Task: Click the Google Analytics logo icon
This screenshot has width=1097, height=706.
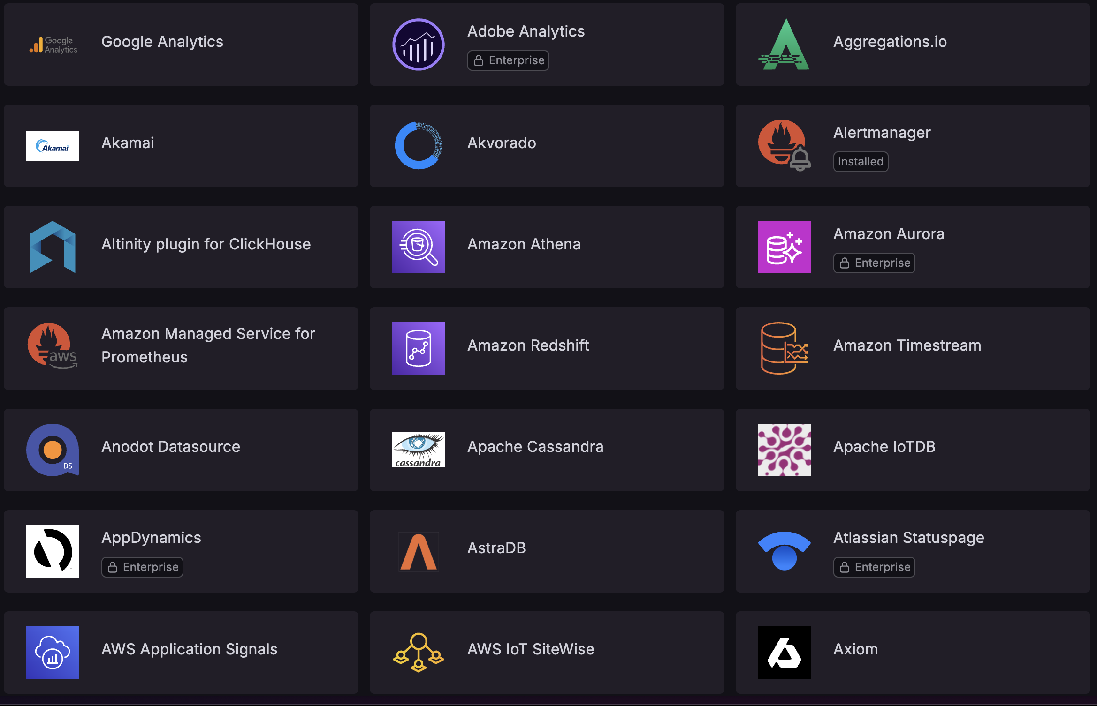Action: tap(53, 45)
